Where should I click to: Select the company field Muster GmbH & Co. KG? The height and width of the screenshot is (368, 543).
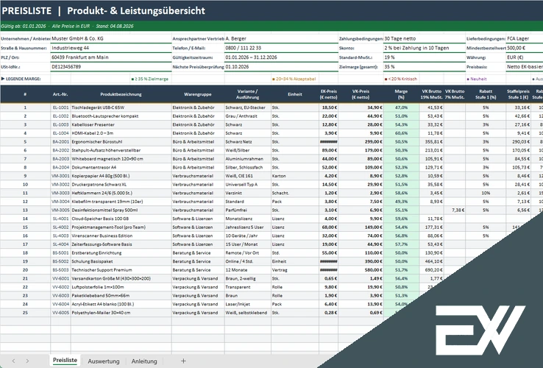[111, 39]
